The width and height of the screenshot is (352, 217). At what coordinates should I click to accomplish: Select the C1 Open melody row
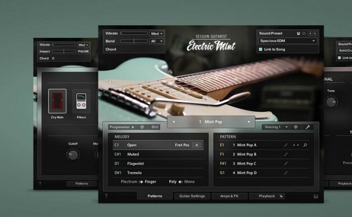[158, 145]
